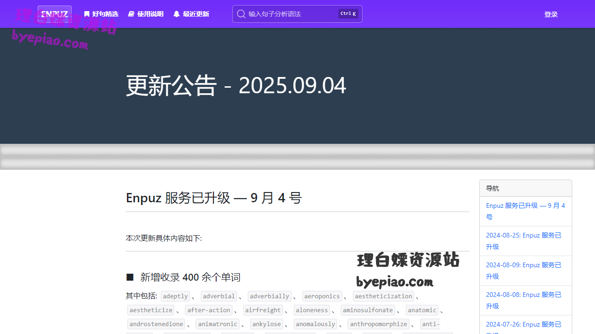Click the text 本次更新具体内容如下
The image size is (595, 334).
[164, 238]
